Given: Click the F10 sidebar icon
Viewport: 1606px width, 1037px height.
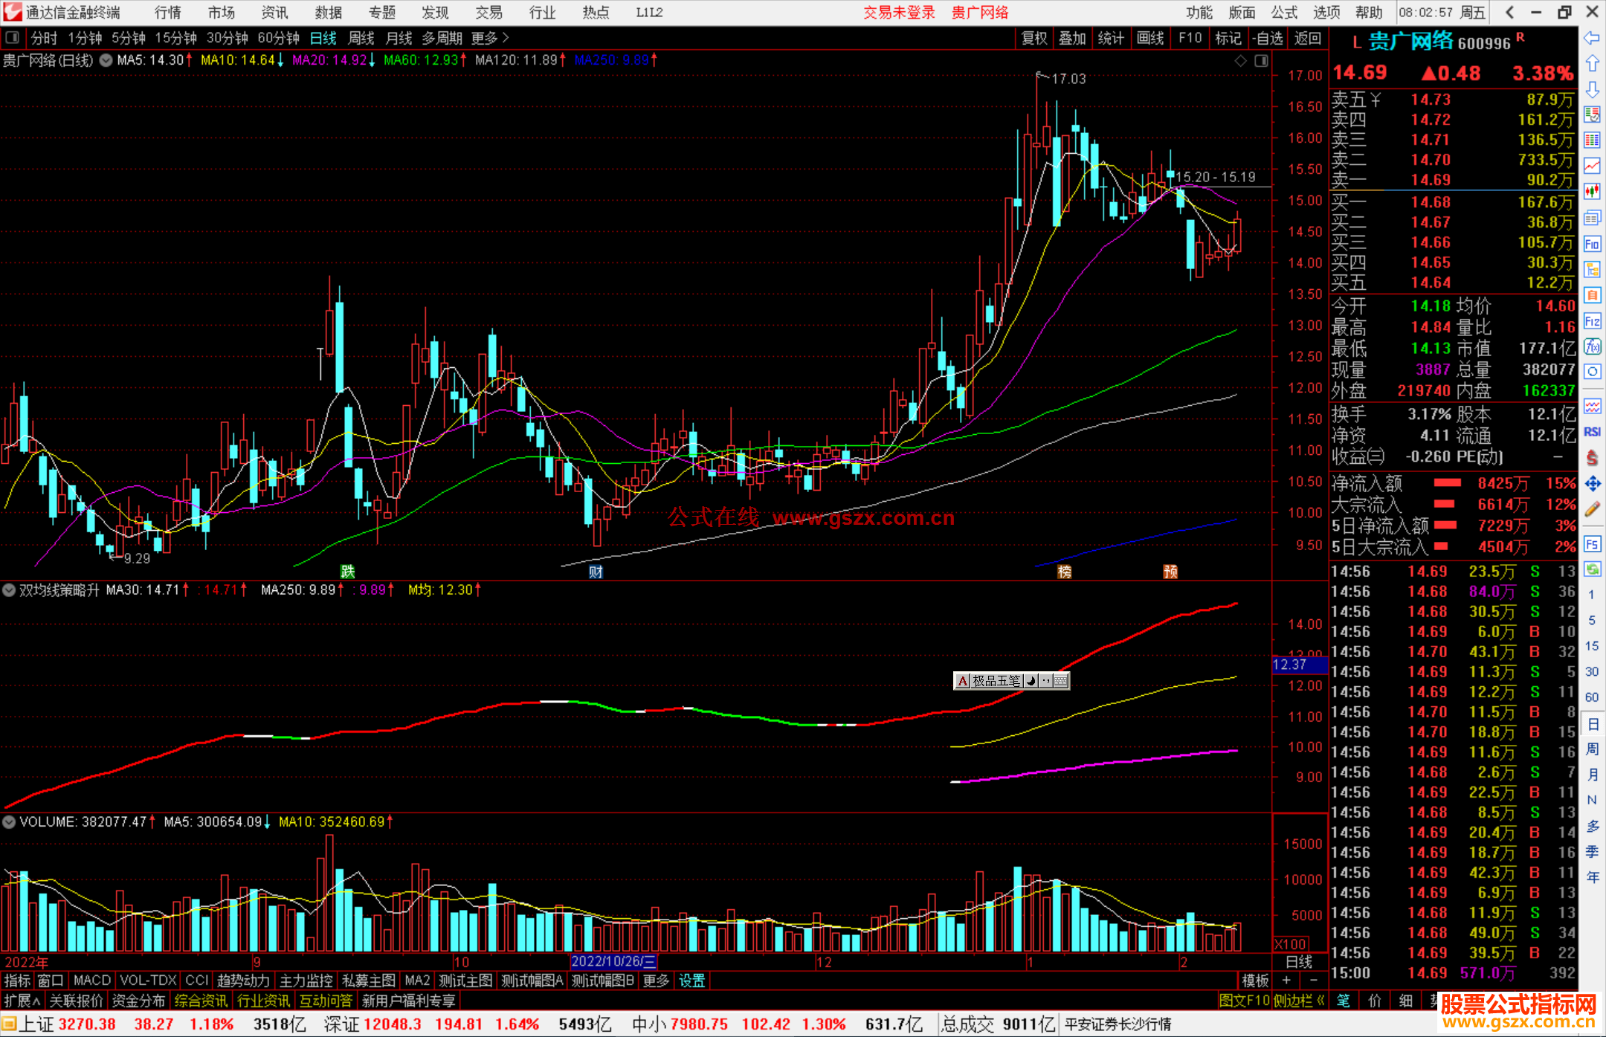Looking at the screenshot, I should click(1592, 244).
